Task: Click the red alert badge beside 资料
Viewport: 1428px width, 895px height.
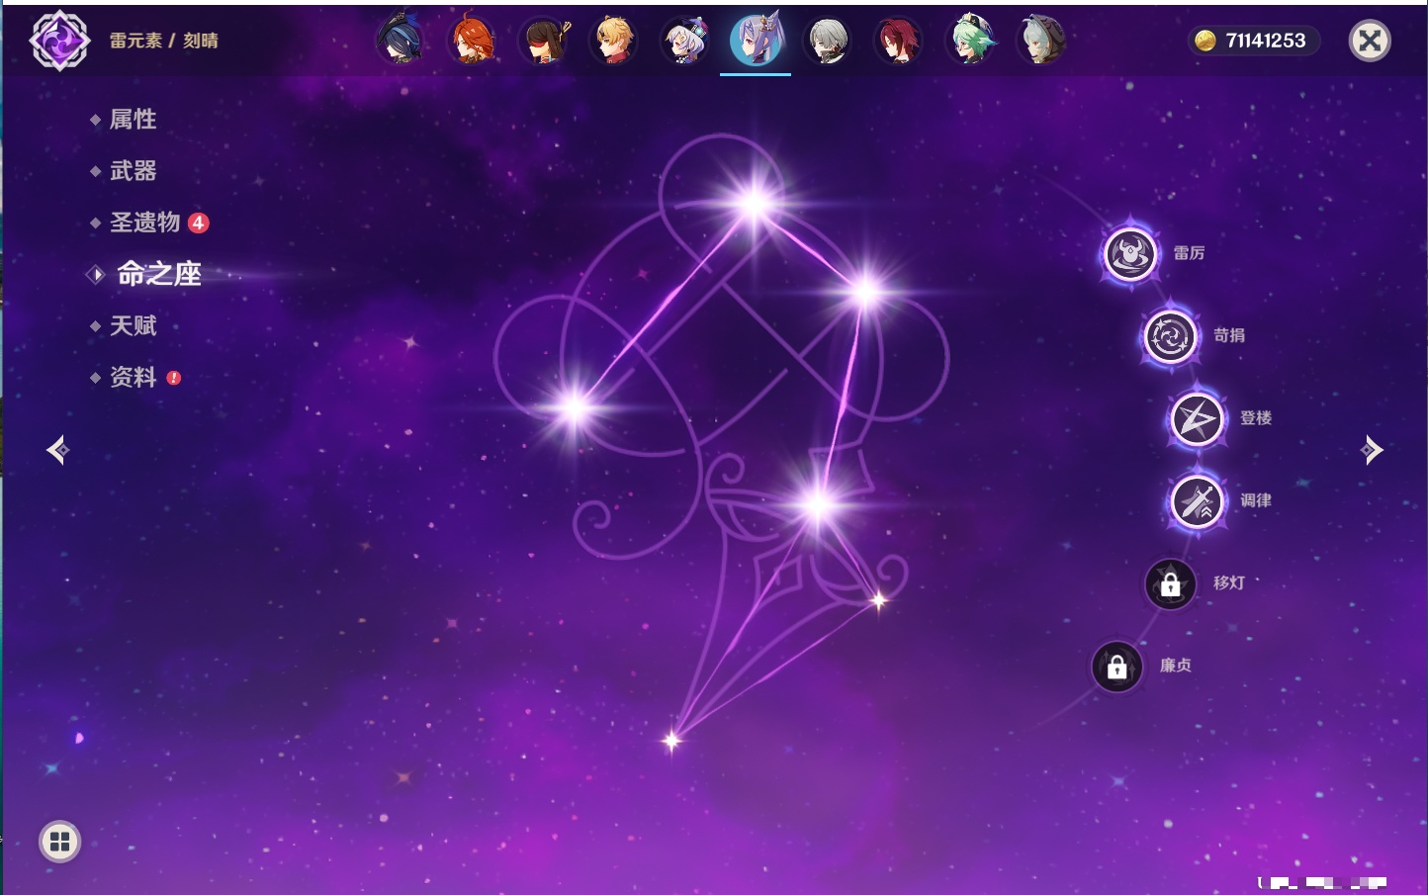Action: click(174, 377)
